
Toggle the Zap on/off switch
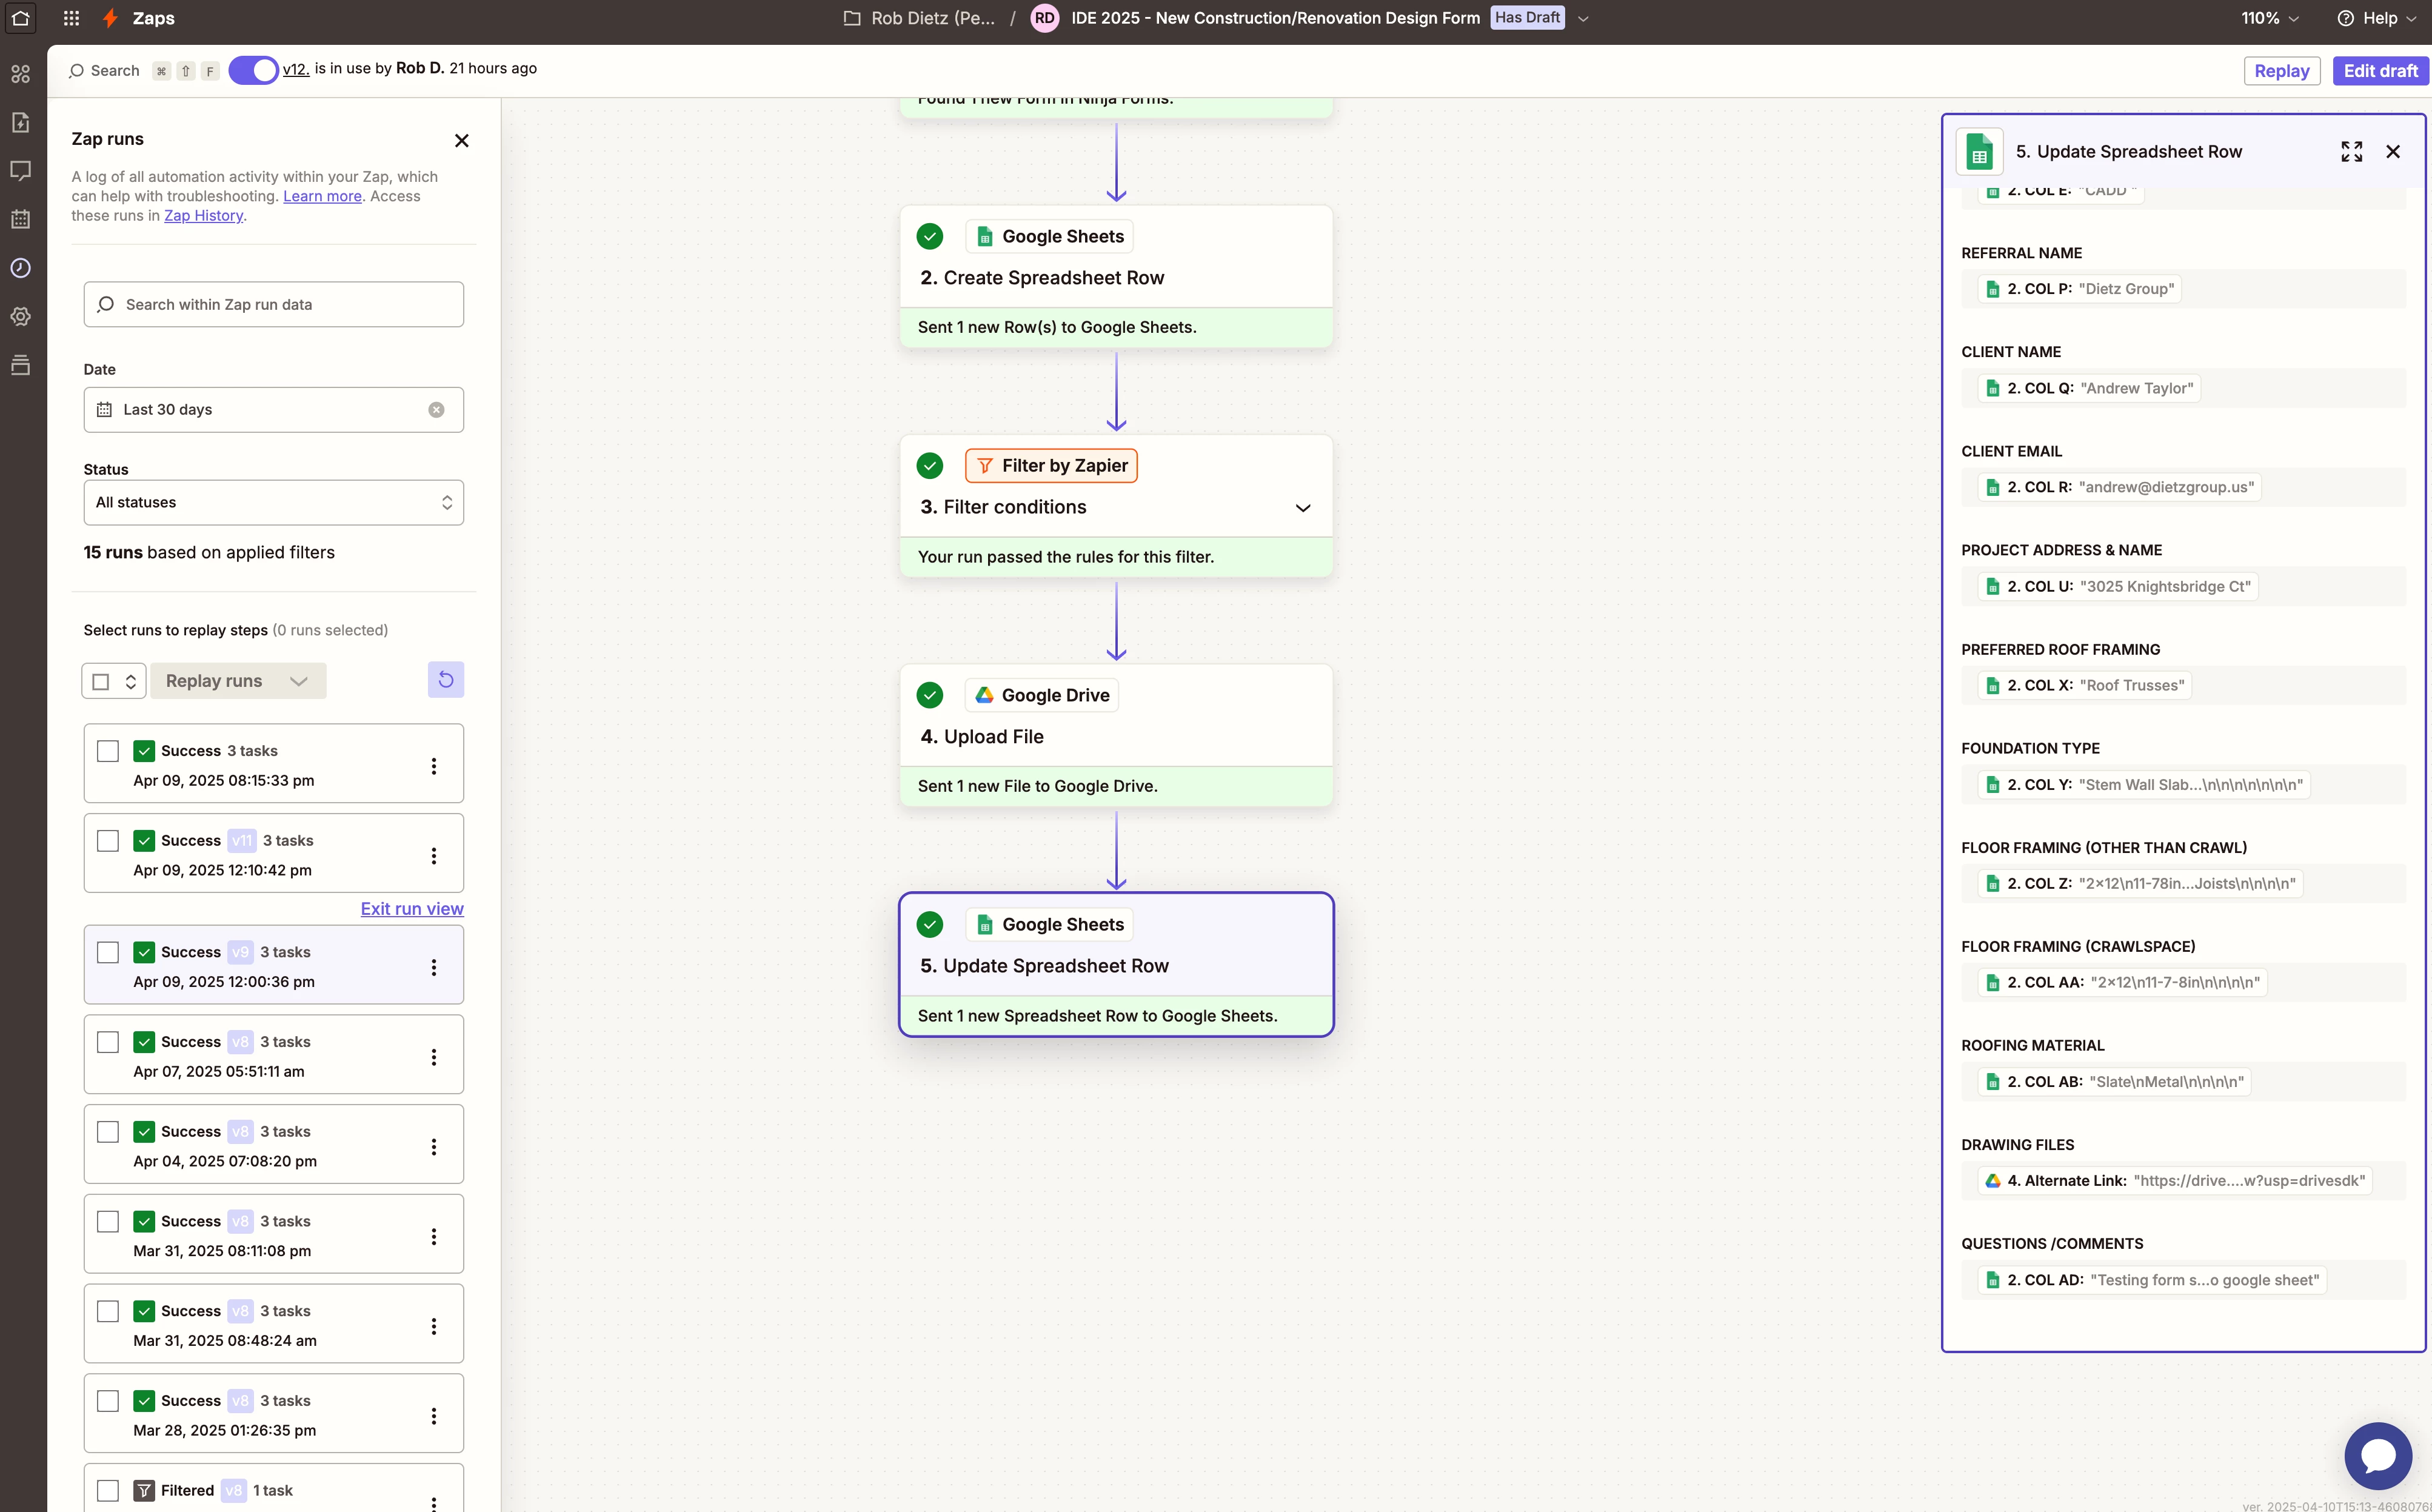coord(253,70)
